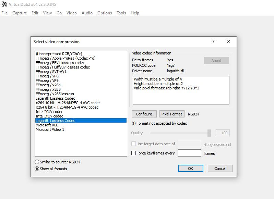Screen dimensions: 274x199
Task: Open the Go menu
Action: pyautogui.click(x=59, y=13)
